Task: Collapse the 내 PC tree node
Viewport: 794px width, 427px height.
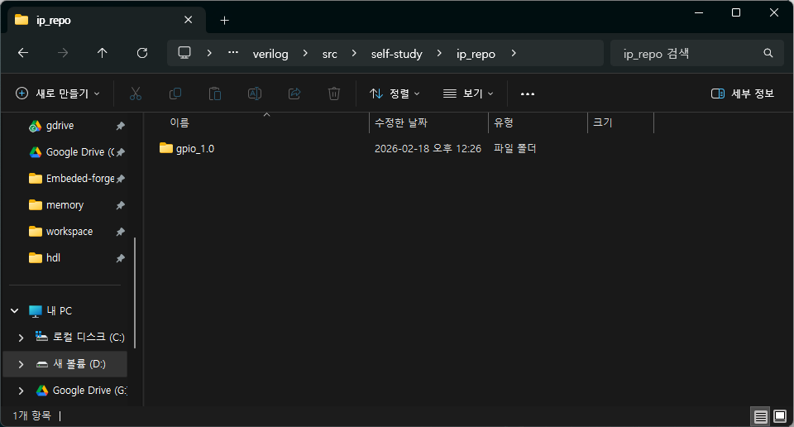Action: pyautogui.click(x=15, y=310)
